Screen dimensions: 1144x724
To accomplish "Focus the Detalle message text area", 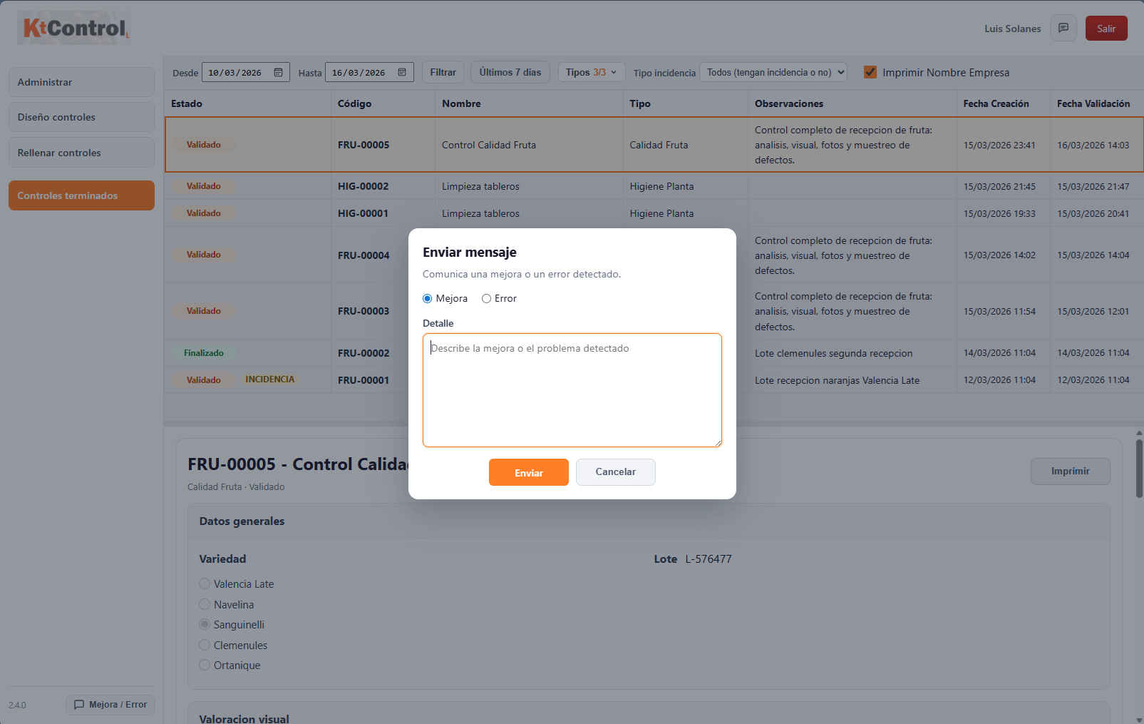I will pos(572,390).
